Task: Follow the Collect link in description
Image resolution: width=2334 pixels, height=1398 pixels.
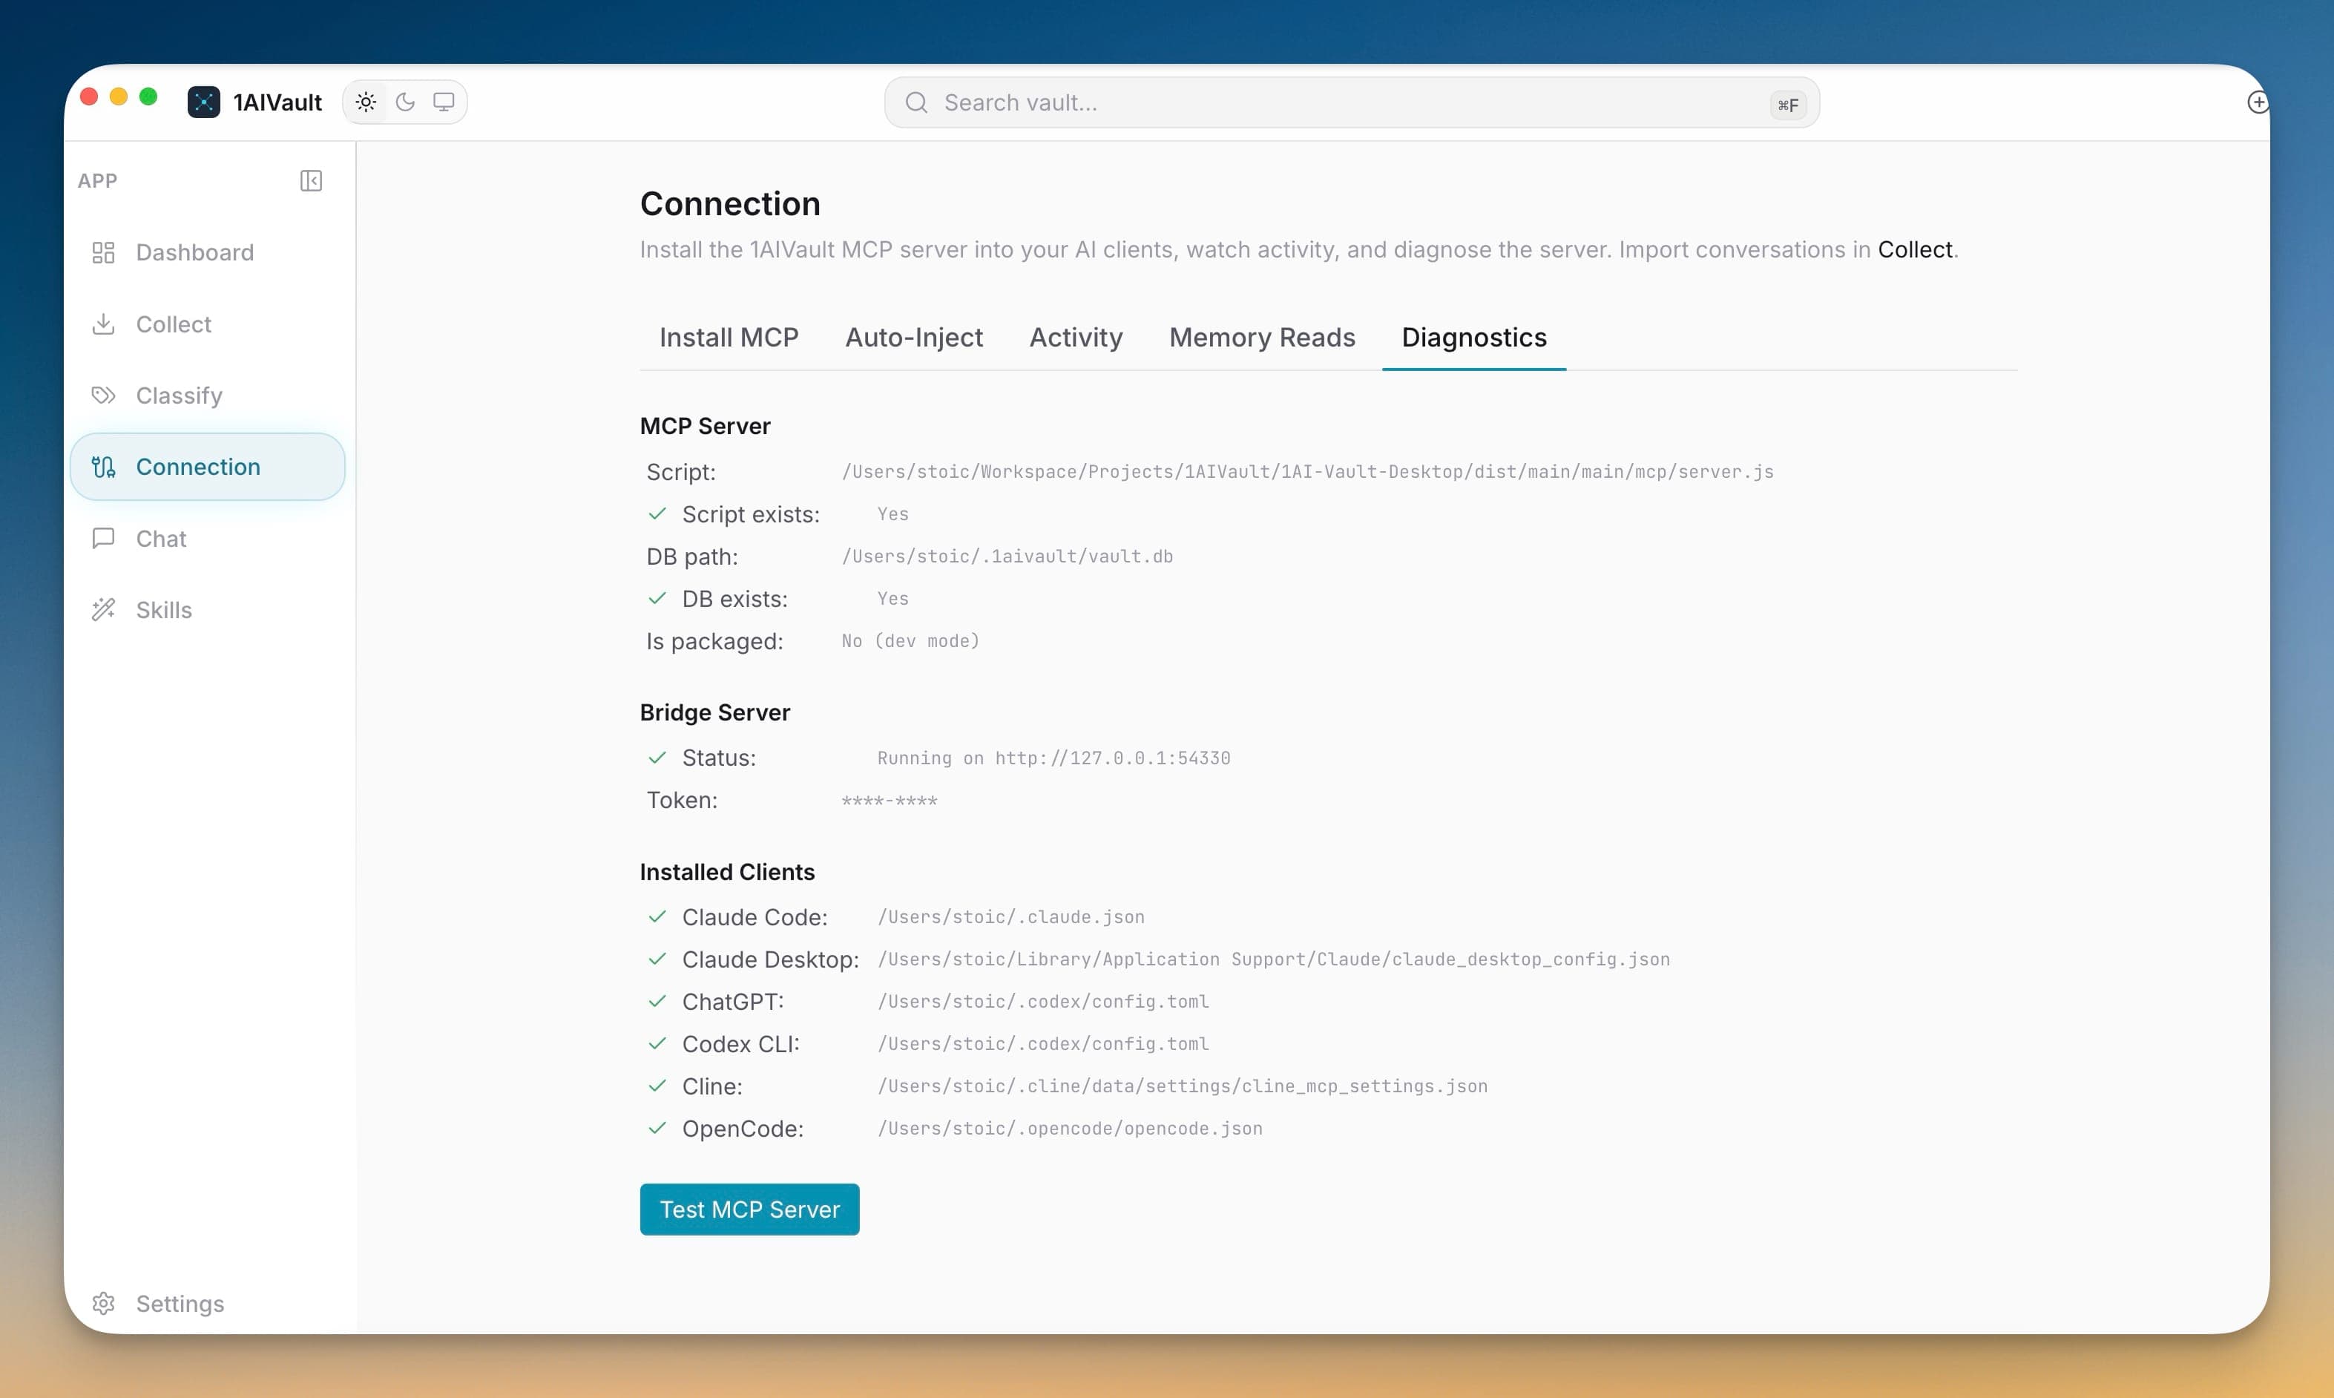Action: pos(1915,249)
